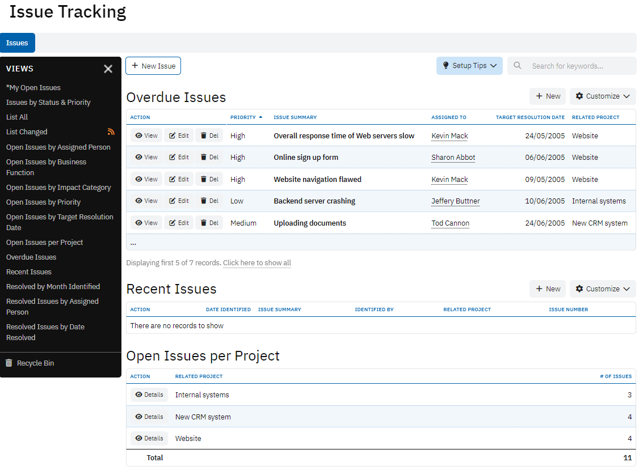
Task: Close the Views sidebar panel
Action: [108, 69]
